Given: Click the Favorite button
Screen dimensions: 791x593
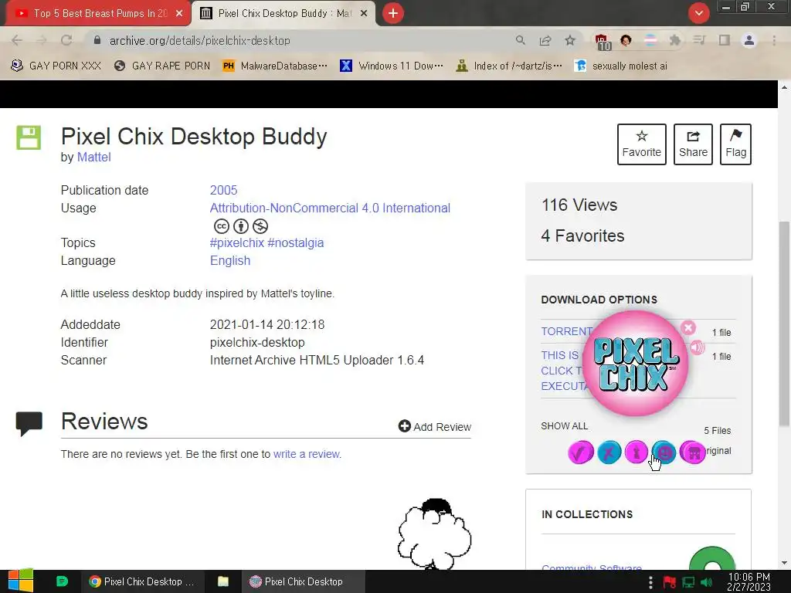Looking at the screenshot, I should click(641, 144).
